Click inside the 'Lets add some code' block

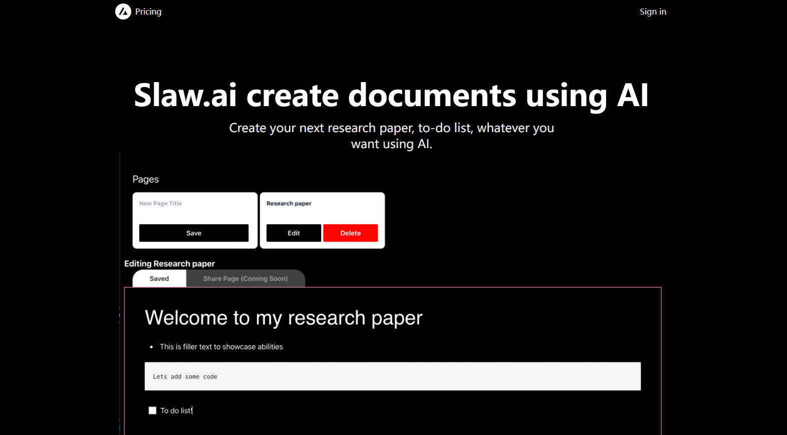pos(393,376)
